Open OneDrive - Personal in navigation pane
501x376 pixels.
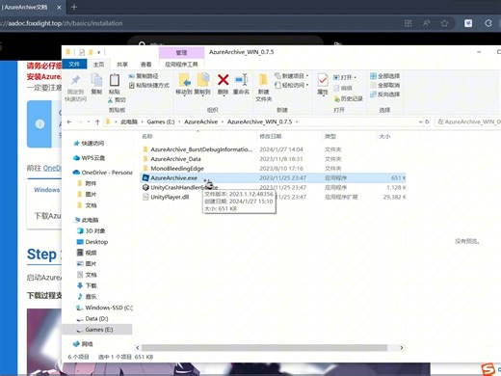click(x=107, y=173)
